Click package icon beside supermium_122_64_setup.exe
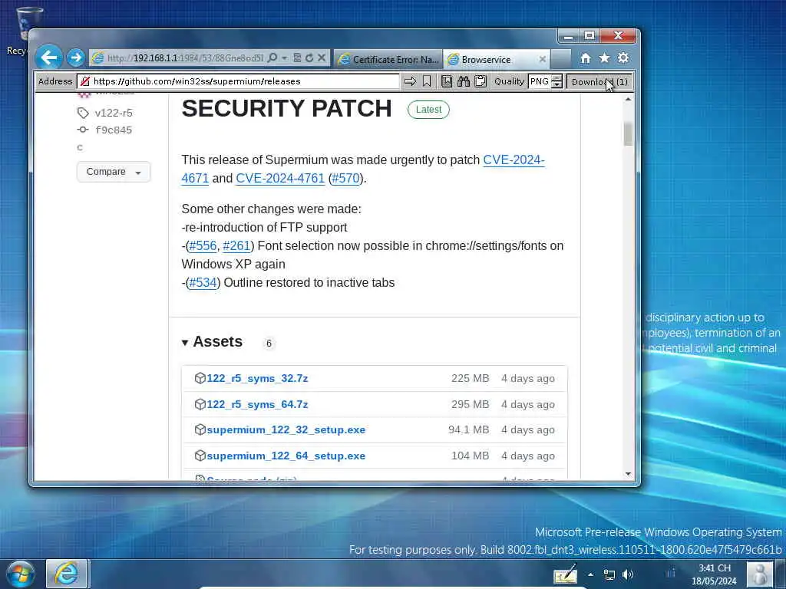Screen dimensions: 786x589 (200, 456)
